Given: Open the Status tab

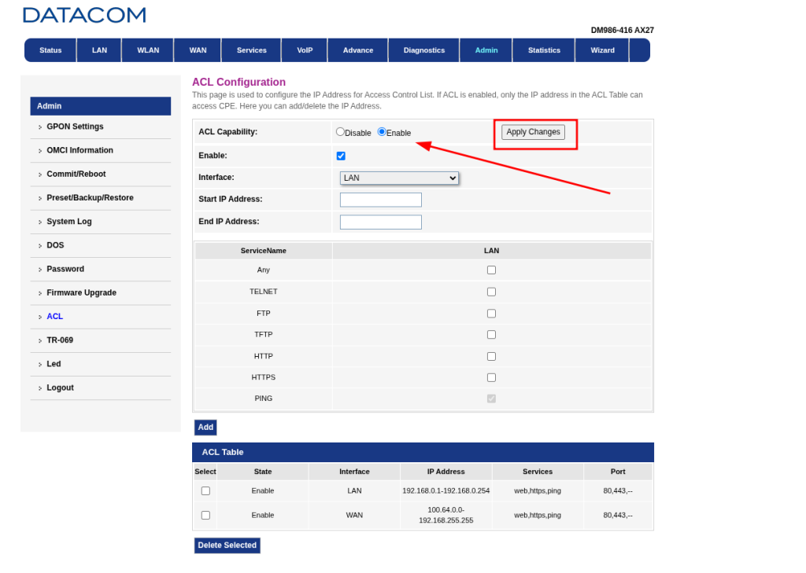Looking at the screenshot, I should [50, 50].
